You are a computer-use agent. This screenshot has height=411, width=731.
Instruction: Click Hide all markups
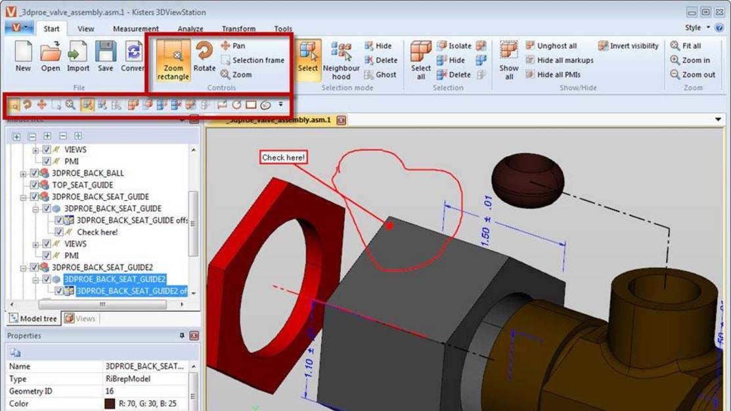coord(560,60)
